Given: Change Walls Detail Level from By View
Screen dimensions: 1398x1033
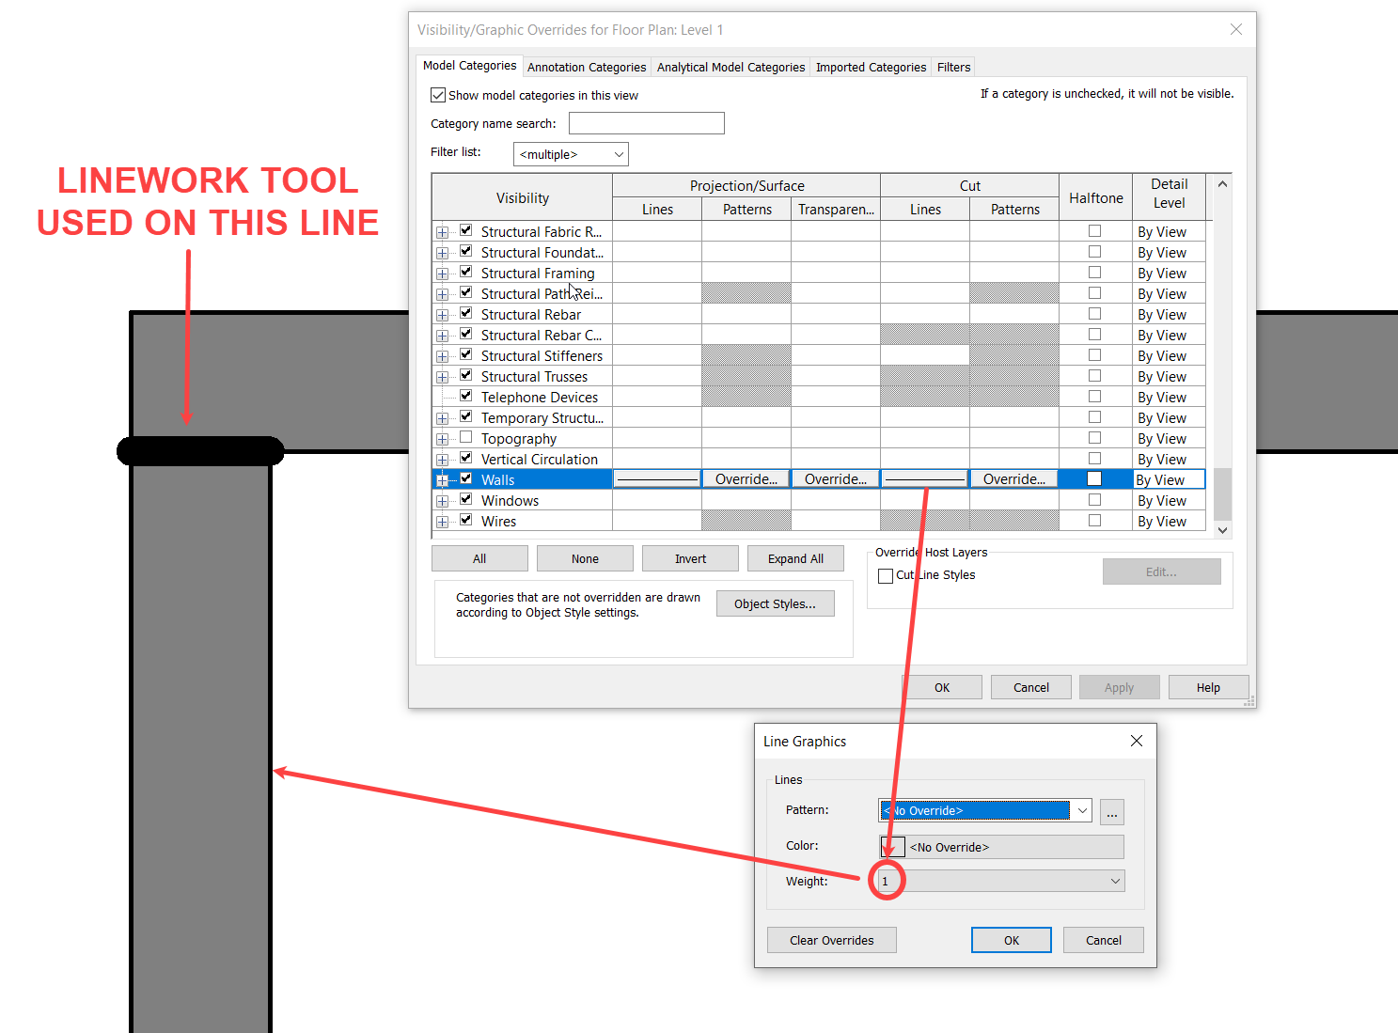Looking at the screenshot, I should click(x=1169, y=478).
